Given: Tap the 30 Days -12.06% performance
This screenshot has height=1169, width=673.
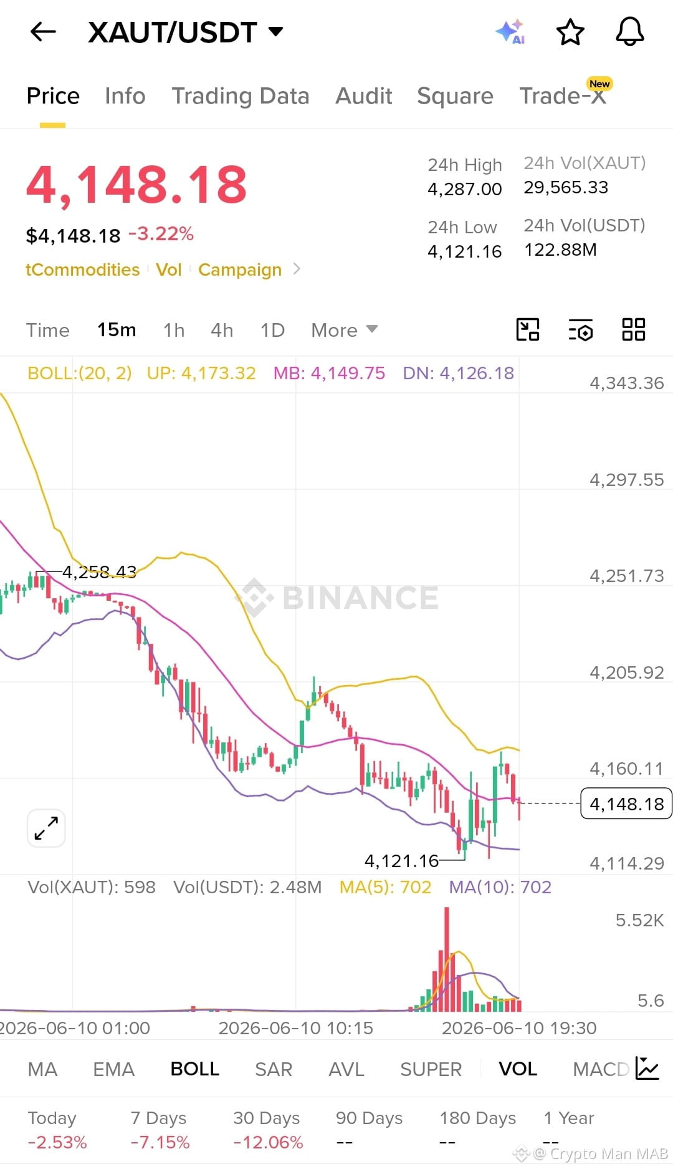Looking at the screenshot, I should click(268, 1130).
